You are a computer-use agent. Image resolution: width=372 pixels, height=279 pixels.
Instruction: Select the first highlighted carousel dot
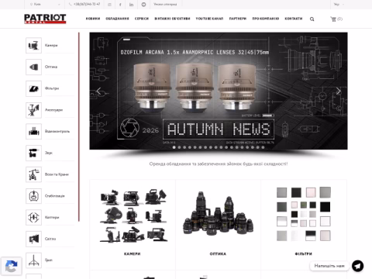[174, 147]
